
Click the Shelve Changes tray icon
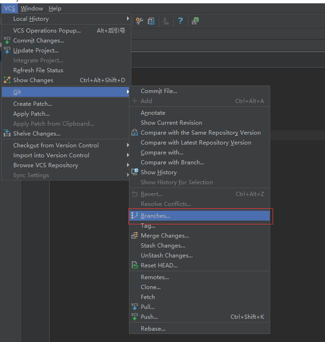[7, 133]
